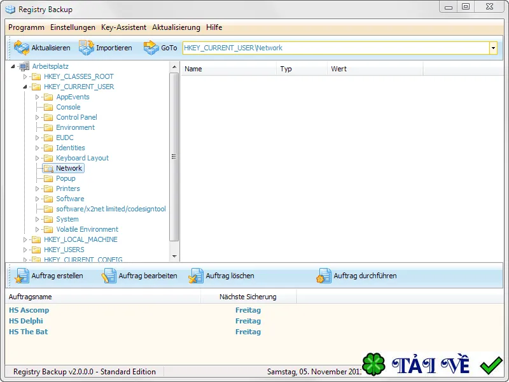Click the version text in status bar
The width and height of the screenshot is (509, 382).
click(x=85, y=372)
